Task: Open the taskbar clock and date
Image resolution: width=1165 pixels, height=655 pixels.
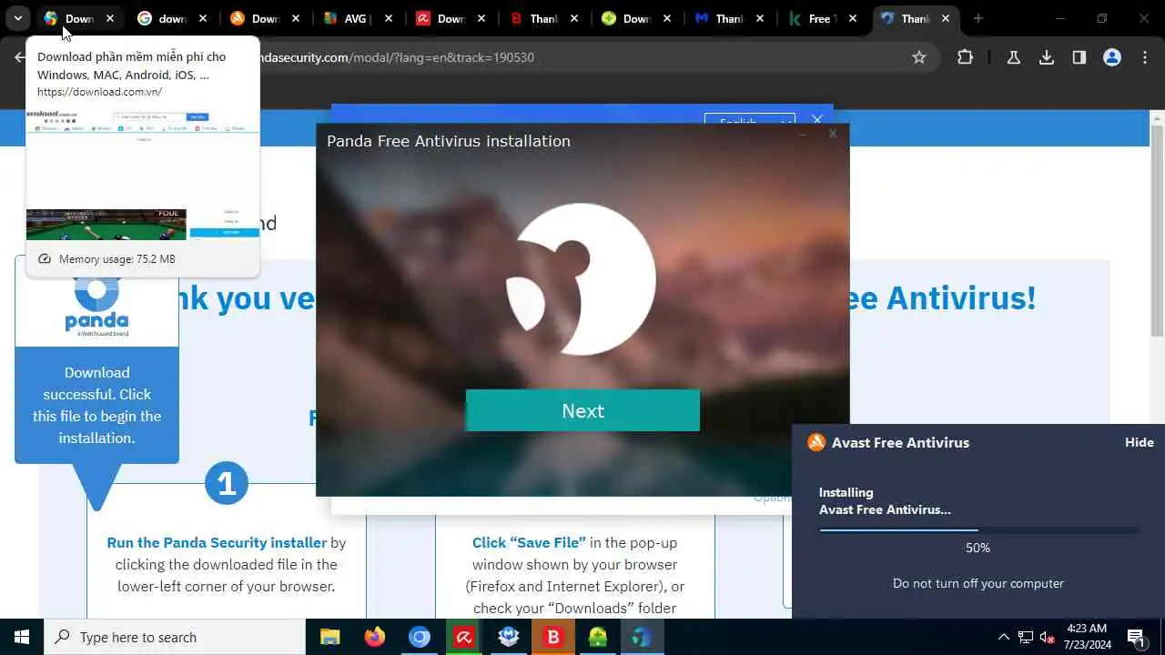Action: coord(1087,637)
